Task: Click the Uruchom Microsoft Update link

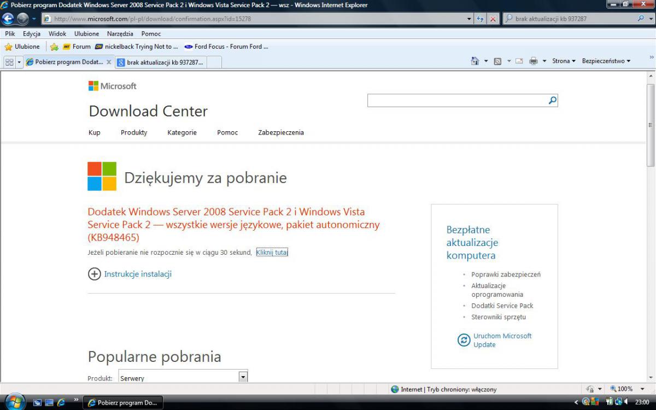Action: (502, 340)
